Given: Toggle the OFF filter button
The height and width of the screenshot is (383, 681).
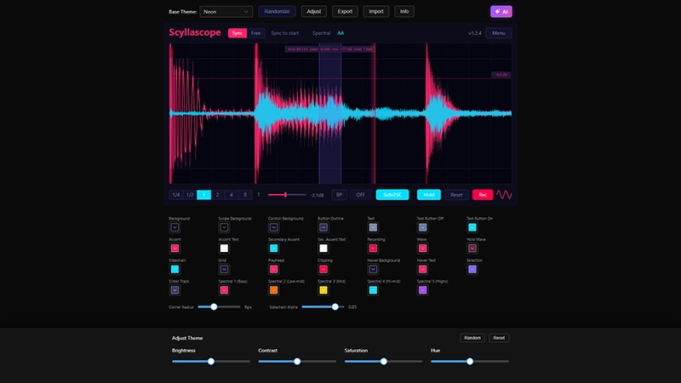Looking at the screenshot, I should (x=361, y=195).
